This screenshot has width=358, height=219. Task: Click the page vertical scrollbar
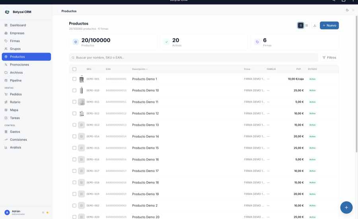[356, 84]
